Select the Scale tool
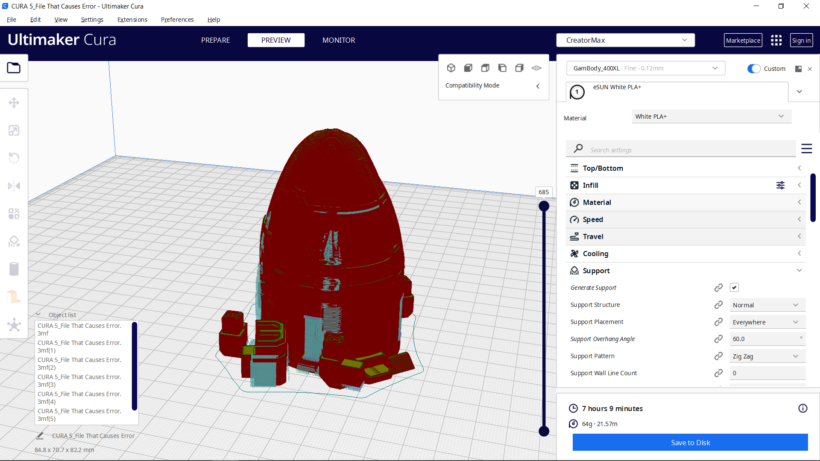The image size is (820, 461). coord(14,131)
